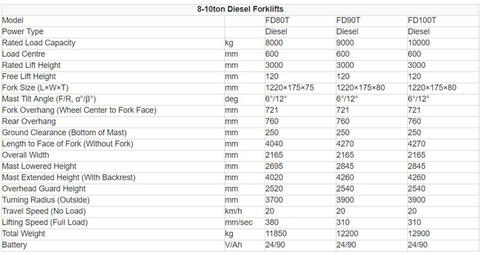Click the Ground Clearance (Bottom of Mast) label
This screenshot has height=255, width=481.
click(x=64, y=133)
